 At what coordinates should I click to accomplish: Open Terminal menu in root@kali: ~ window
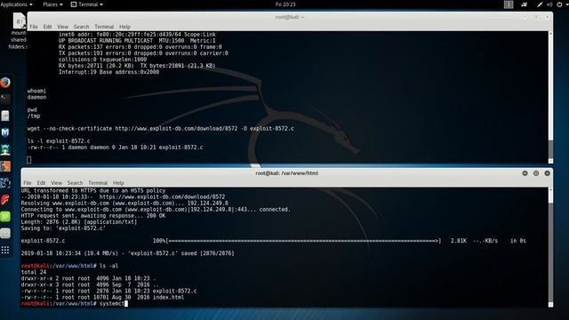click(x=104, y=27)
